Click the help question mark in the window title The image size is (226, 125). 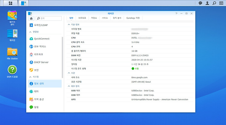coord(176,14)
